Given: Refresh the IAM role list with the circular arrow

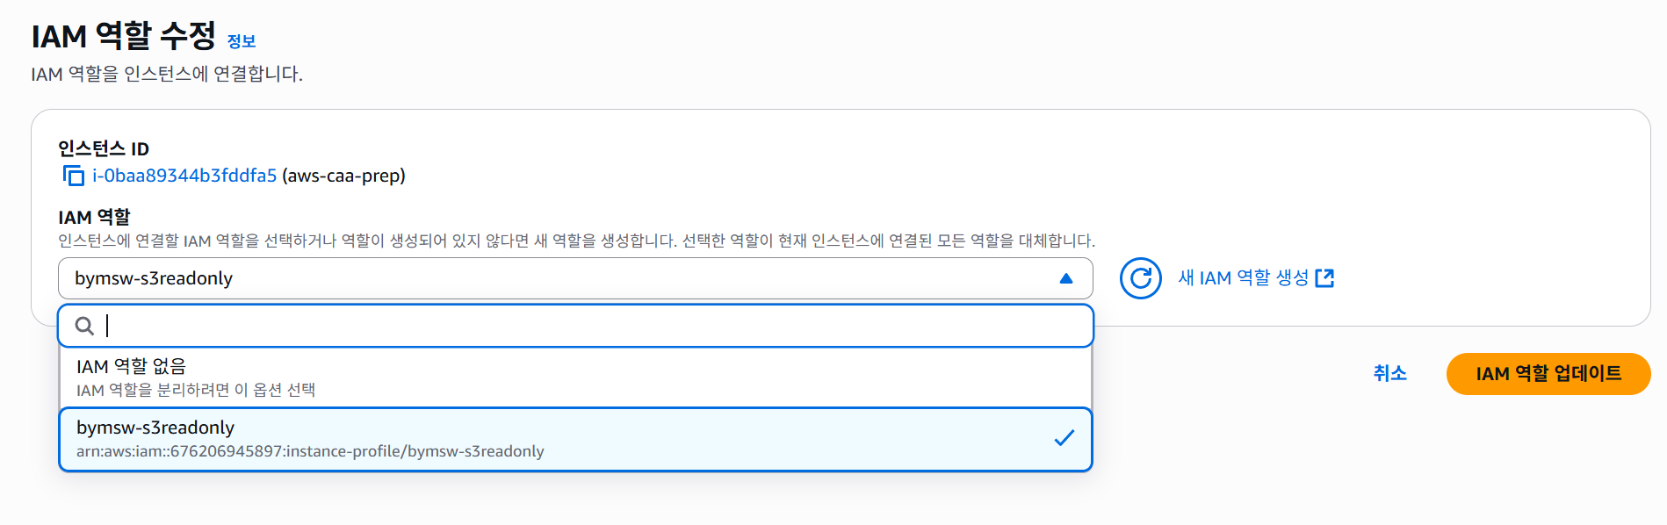Looking at the screenshot, I should click(x=1140, y=277).
